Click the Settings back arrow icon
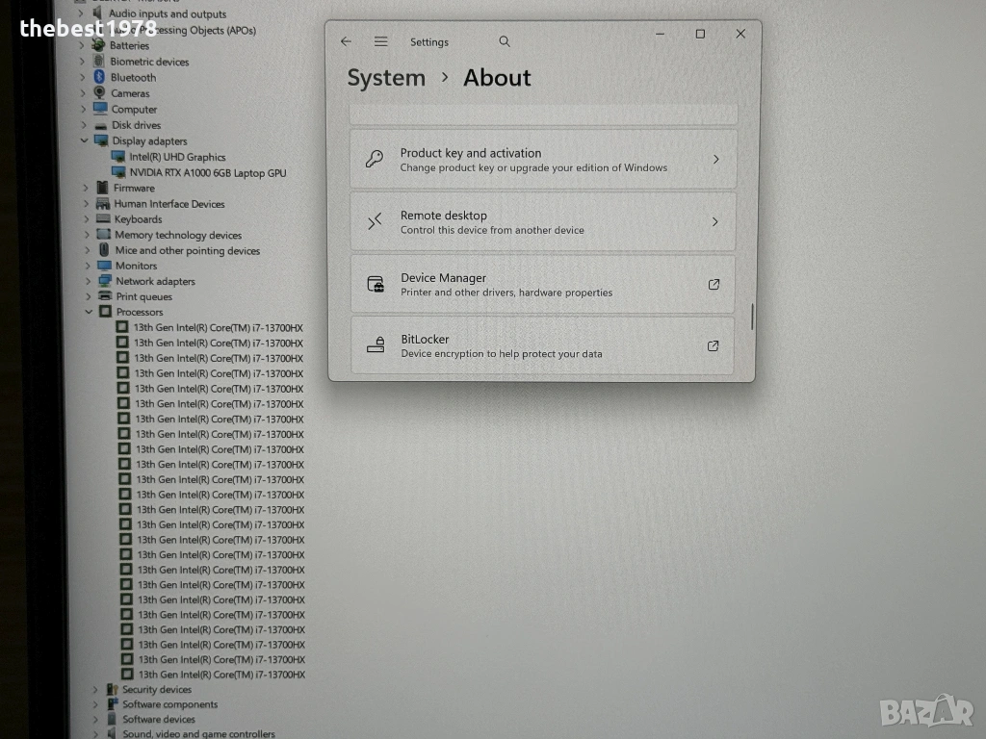 click(x=346, y=41)
